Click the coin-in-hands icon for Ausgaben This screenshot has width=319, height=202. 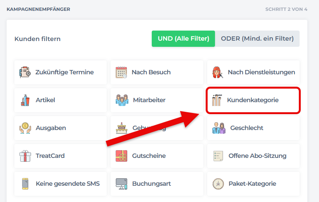tap(25, 128)
